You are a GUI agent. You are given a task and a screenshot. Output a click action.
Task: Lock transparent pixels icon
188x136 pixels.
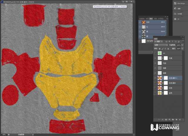click(x=160, y=49)
